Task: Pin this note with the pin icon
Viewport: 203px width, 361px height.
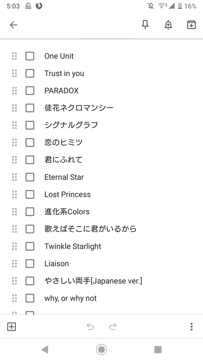Action: [145, 25]
